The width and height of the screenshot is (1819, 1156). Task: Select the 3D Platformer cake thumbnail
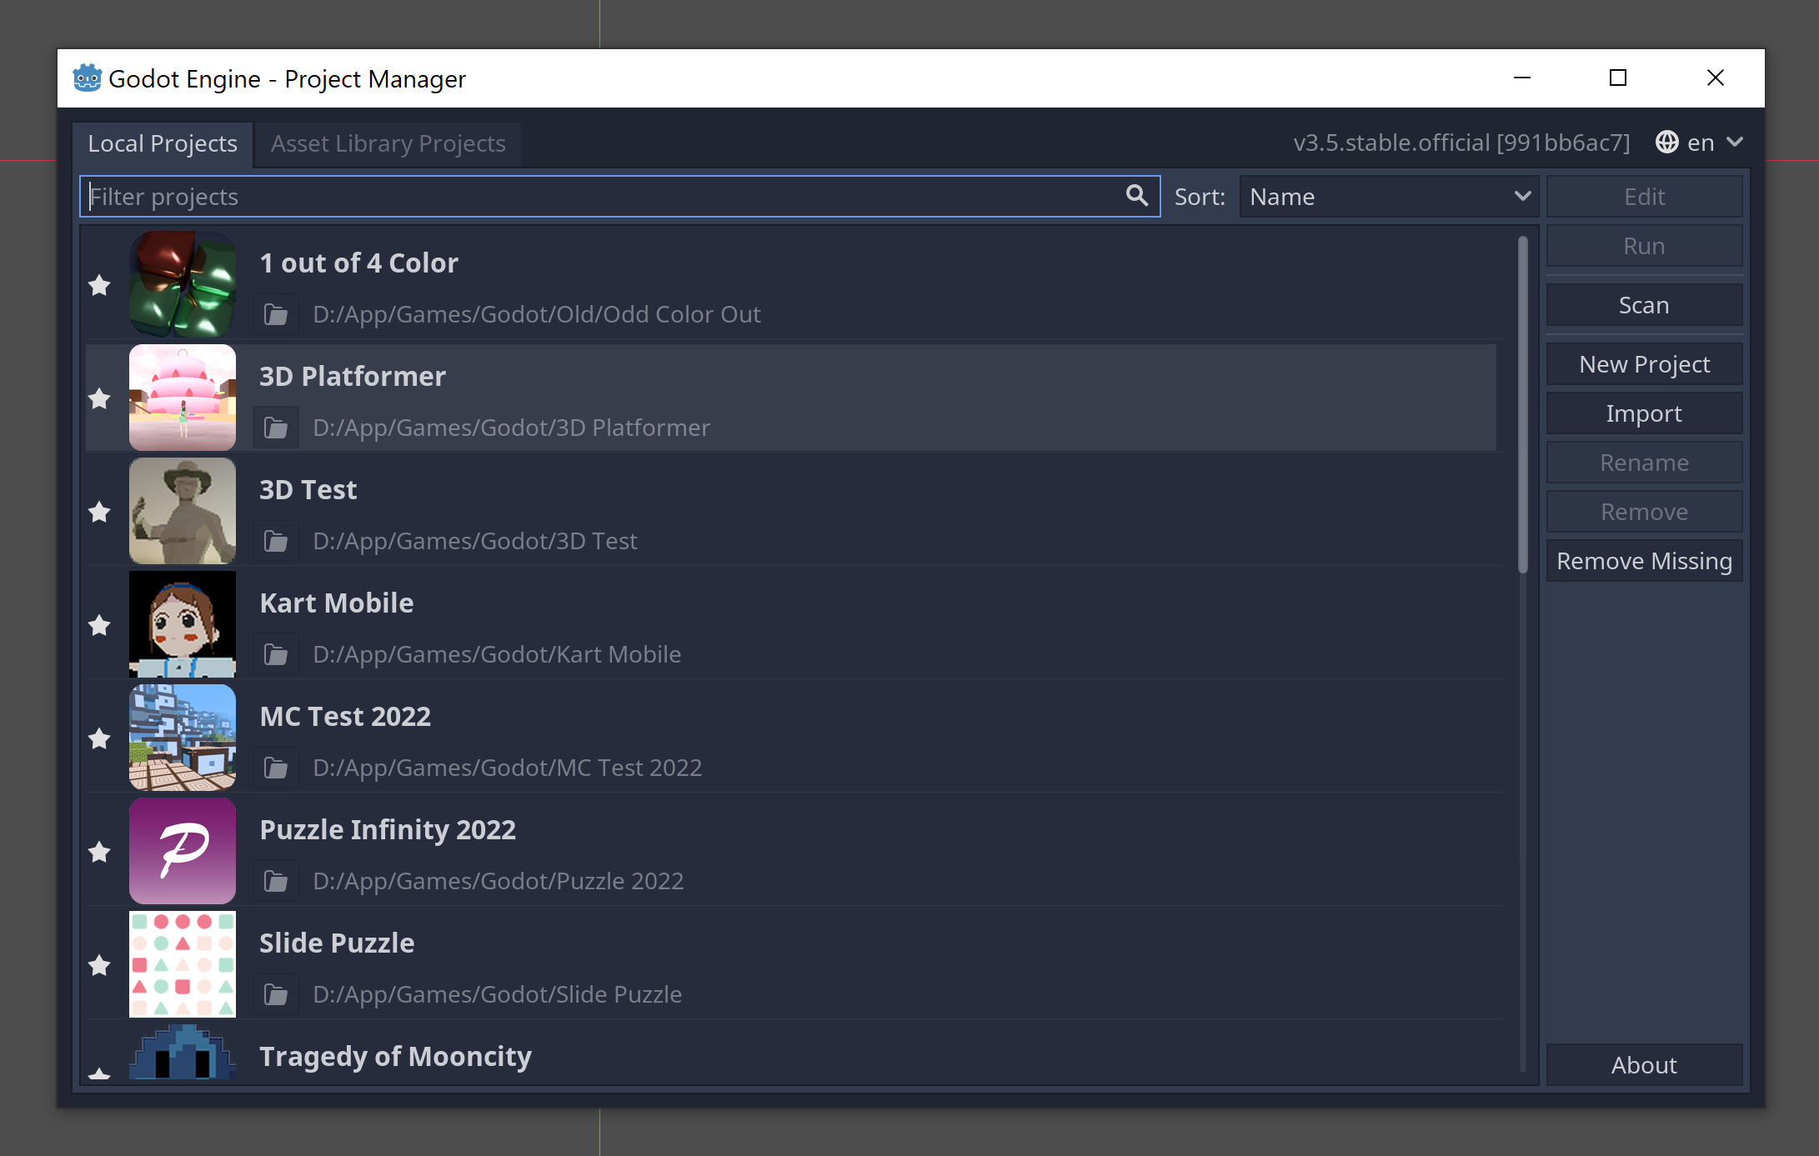183,398
